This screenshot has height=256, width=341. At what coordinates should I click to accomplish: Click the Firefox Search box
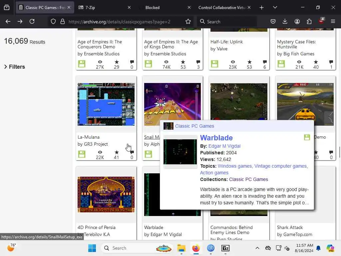[x=227, y=22]
